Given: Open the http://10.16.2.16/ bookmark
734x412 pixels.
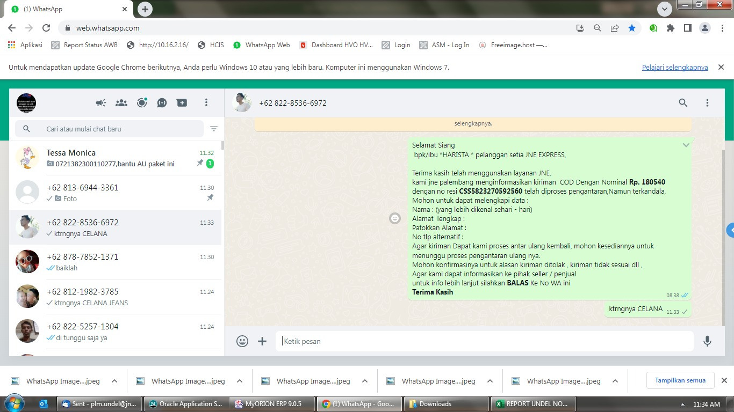Looking at the screenshot, I should point(157,45).
